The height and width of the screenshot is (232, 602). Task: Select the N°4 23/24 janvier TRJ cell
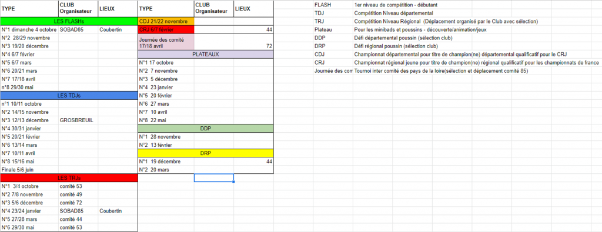click(29, 211)
